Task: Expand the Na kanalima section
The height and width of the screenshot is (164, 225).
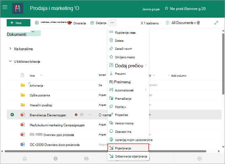Action: (x=10, y=49)
